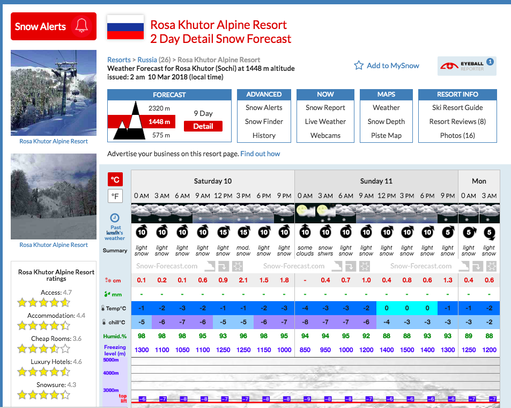Click Saturday 9 AM weather icon
Image resolution: width=511 pixels, height=408 pixels.
click(x=202, y=214)
